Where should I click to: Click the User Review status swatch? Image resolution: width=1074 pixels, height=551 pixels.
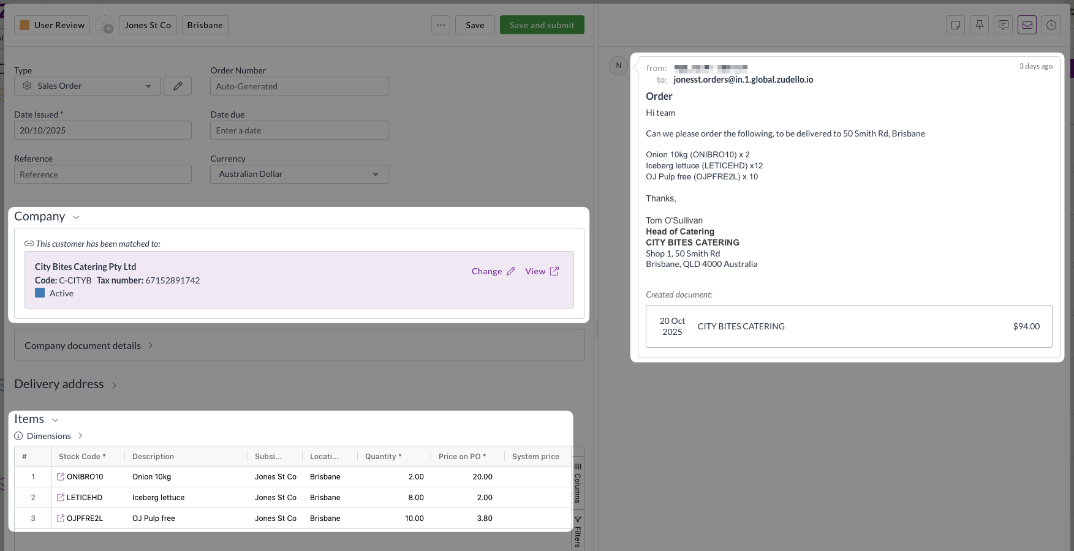[x=25, y=25]
